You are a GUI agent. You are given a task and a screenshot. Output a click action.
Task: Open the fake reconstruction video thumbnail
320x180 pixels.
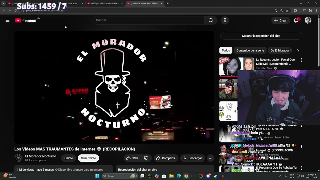[236, 67]
